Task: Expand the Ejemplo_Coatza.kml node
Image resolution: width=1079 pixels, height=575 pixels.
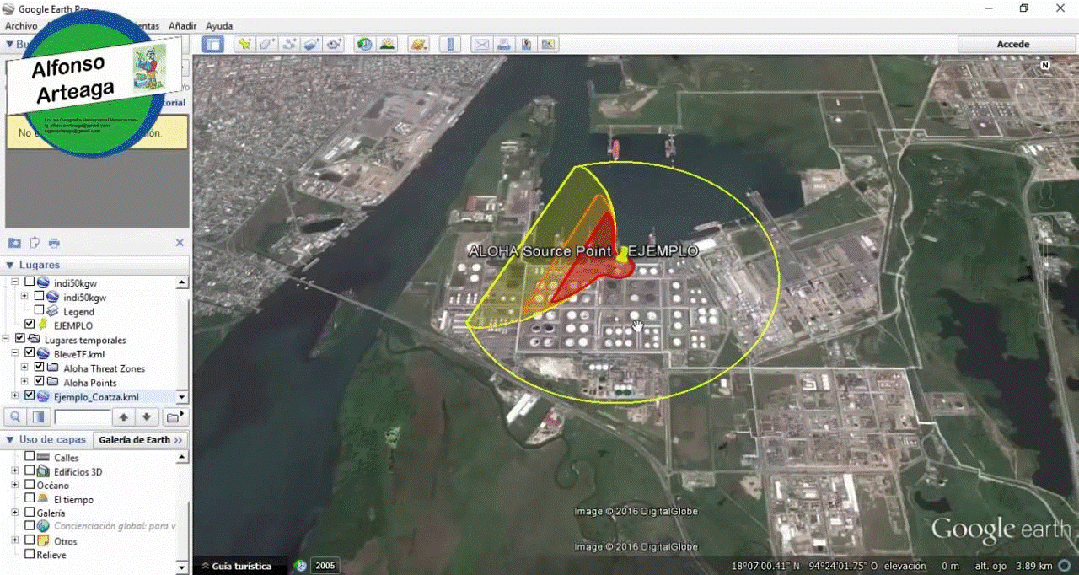Action: (x=15, y=395)
